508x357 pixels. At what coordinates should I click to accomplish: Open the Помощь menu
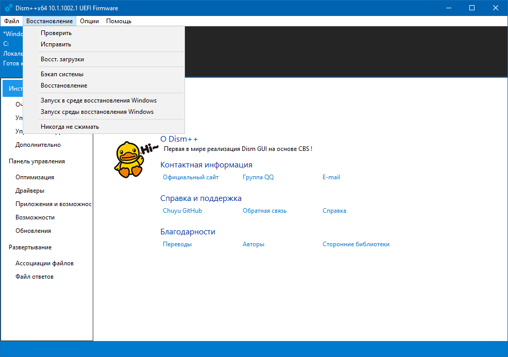[x=118, y=21]
